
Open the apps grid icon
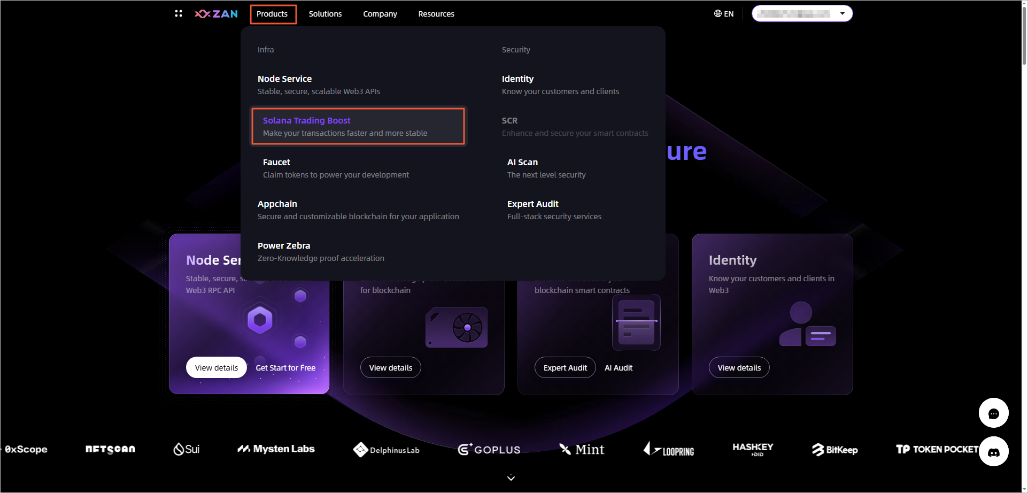[179, 13]
